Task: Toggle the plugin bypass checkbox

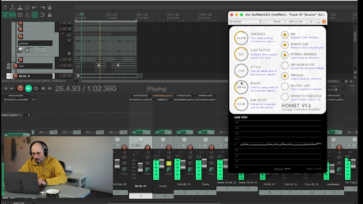Action: coord(324,22)
